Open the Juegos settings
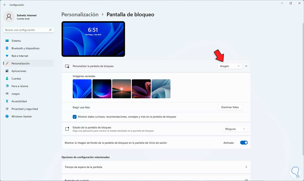Screen dimensions: 304x181 [29, 94]
